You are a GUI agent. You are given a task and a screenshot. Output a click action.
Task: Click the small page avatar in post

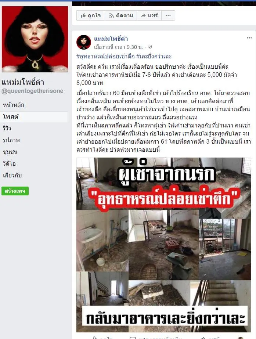(x=84, y=42)
